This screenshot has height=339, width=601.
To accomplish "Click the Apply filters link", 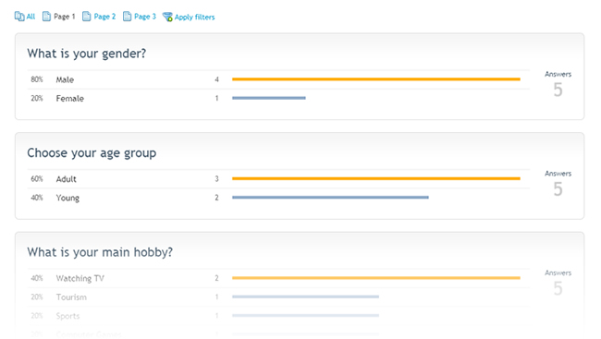I will [x=194, y=18].
